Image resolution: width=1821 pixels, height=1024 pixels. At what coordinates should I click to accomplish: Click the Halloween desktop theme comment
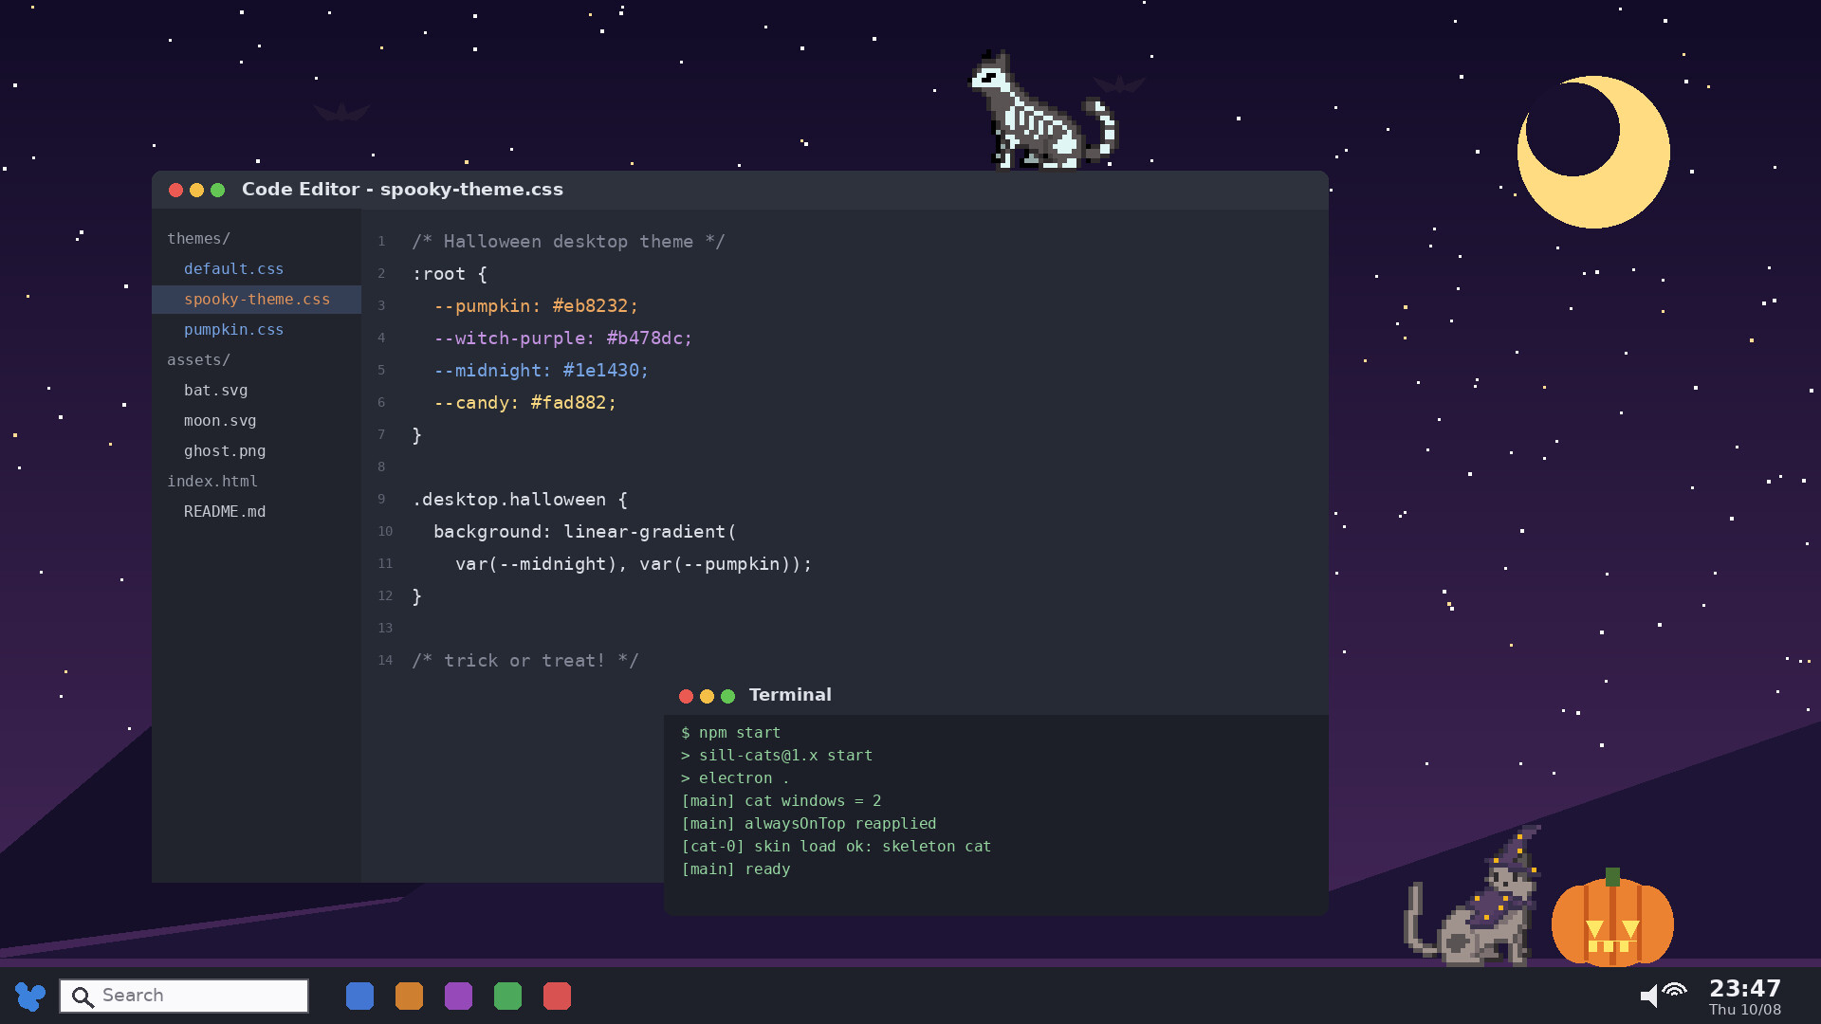coord(568,242)
